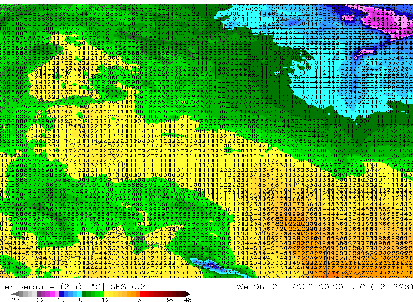Click the '-10' legend value
Image resolution: width=413 pixels, height=302 pixels.
(x=58, y=300)
